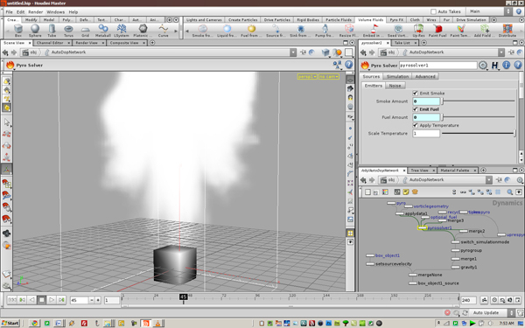Open the Windows Start button
Screen dimensions: 525x328
pos(10,323)
